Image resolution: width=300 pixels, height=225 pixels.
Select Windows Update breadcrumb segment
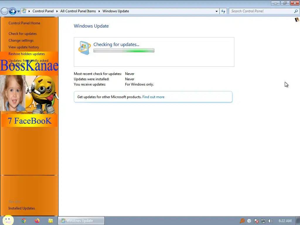click(x=116, y=11)
